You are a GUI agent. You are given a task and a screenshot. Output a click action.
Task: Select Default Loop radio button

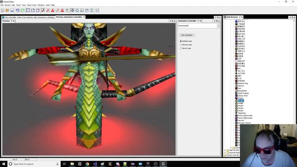[181, 41]
